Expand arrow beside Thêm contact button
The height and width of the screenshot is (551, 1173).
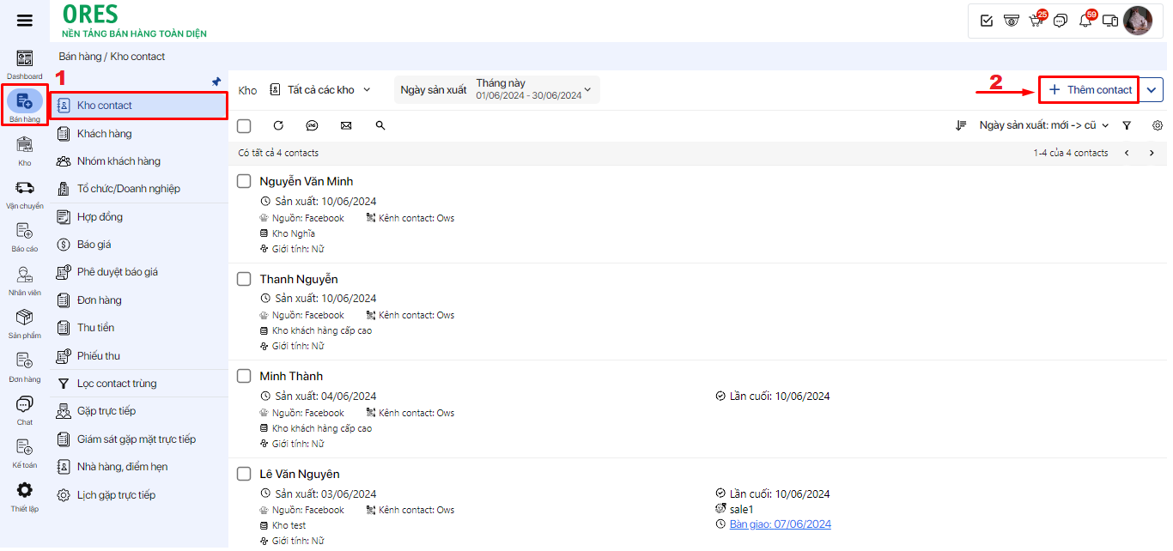[1152, 89]
